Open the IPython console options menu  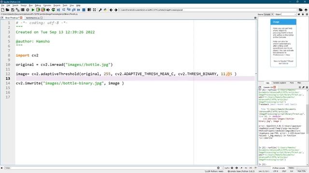307,87
